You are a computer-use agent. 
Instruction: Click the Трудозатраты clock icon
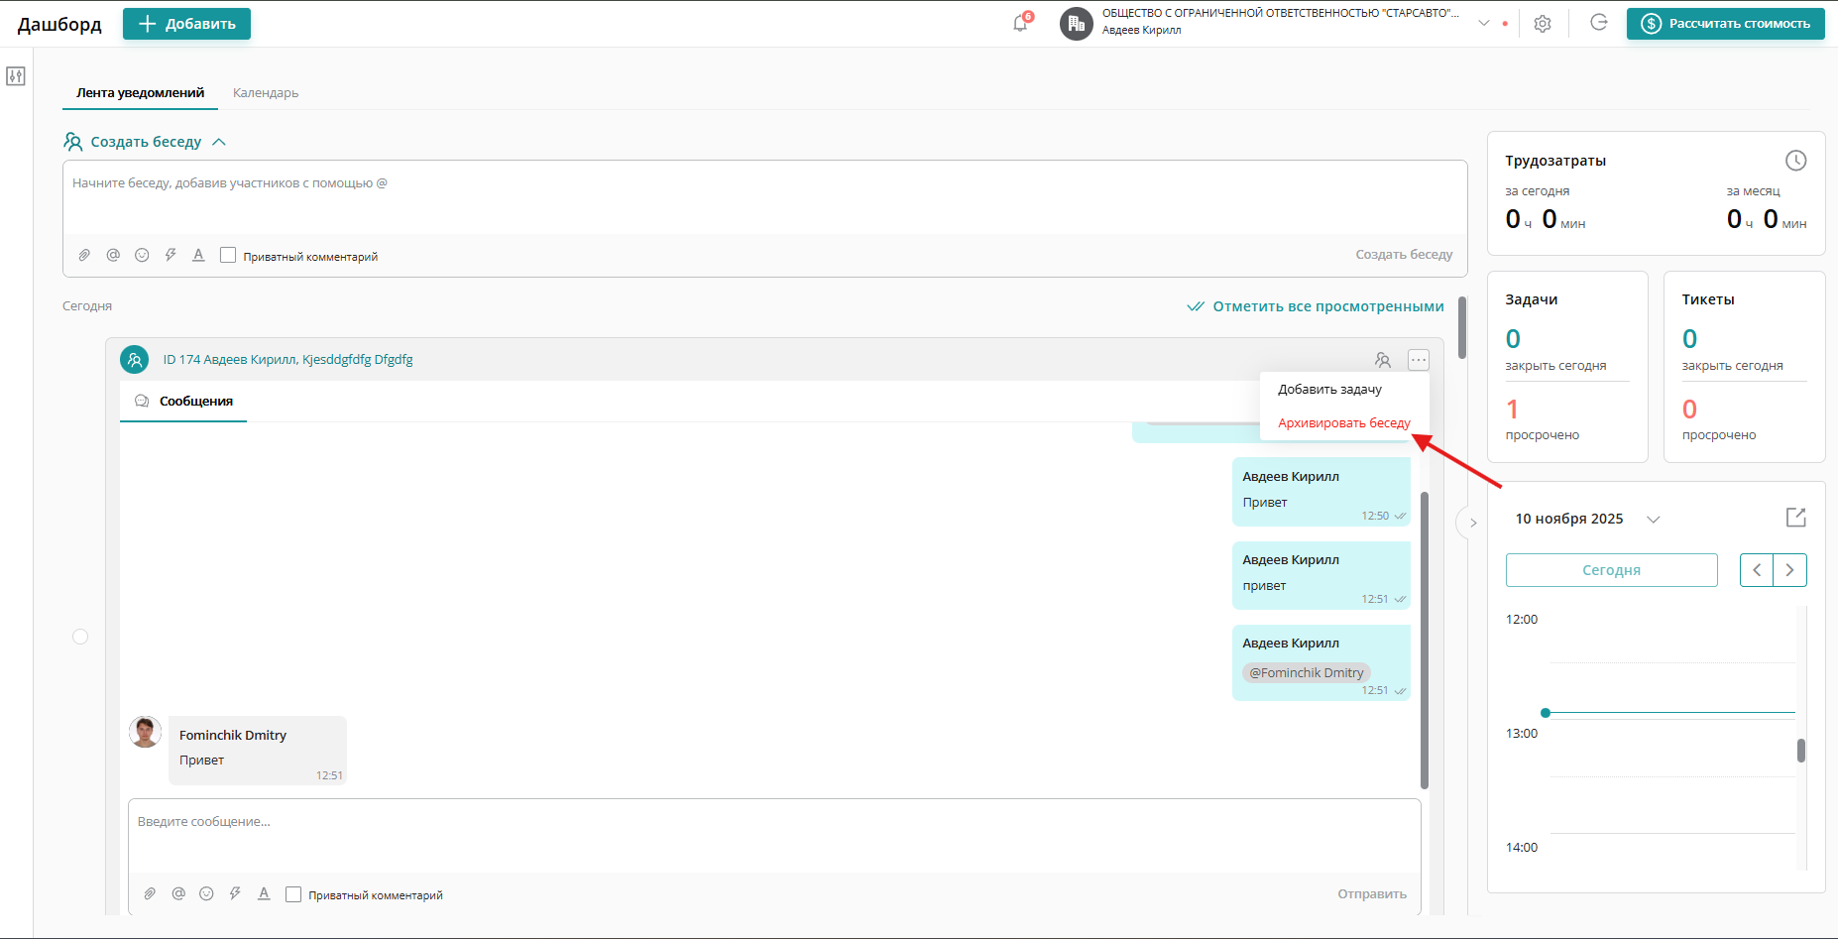click(1795, 161)
